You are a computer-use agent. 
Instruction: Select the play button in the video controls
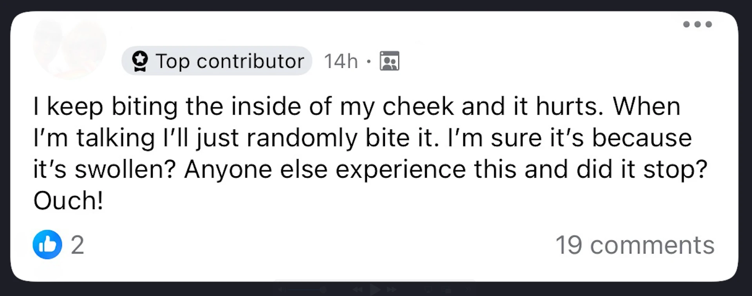pyautogui.click(x=375, y=290)
